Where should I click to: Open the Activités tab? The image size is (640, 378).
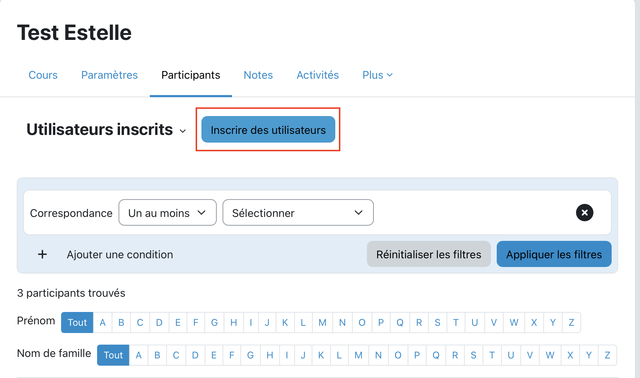(317, 75)
